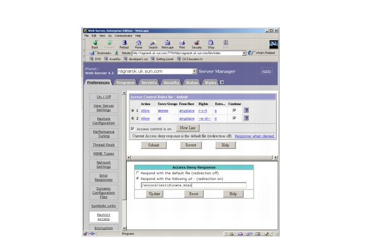Click in the deny response URL field

194,185
